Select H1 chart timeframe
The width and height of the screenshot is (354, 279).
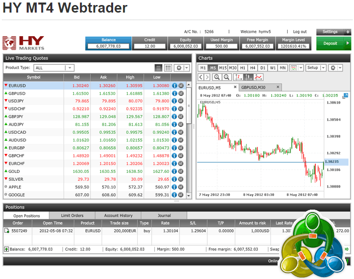(x=243, y=68)
